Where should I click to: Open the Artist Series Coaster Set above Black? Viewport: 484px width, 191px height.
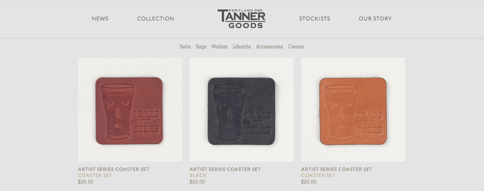pos(225,169)
